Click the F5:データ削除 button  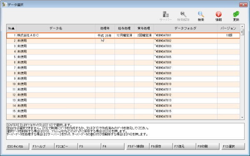(x=137, y=146)
